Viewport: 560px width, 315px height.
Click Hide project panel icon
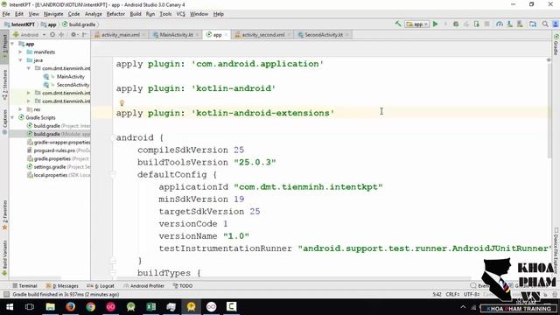(84, 35)
